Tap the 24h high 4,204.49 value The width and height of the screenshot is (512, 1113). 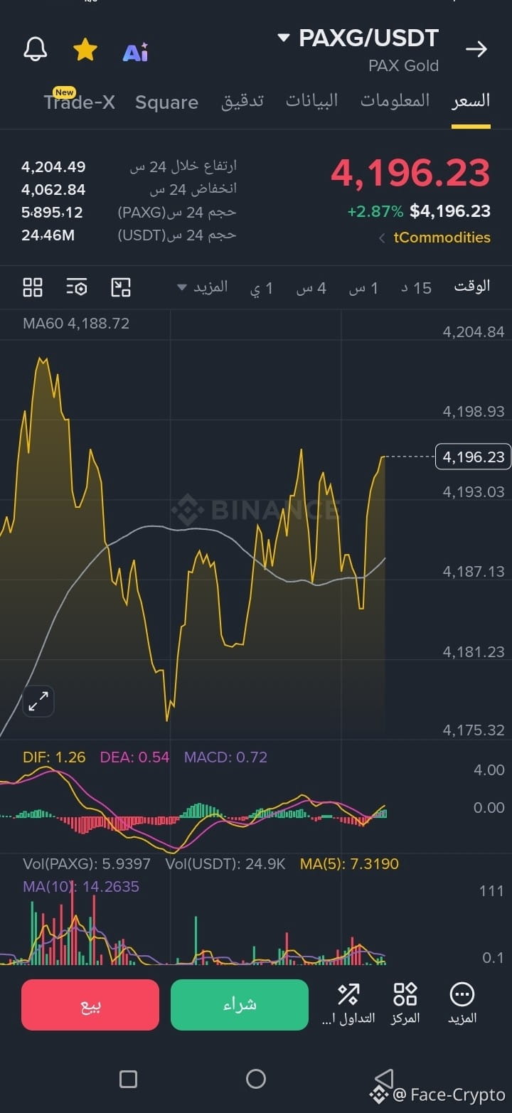coord(53,167)
